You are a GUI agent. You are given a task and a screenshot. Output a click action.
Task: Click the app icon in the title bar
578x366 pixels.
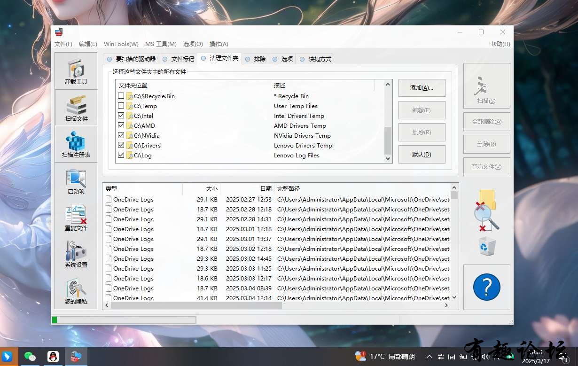59,32
